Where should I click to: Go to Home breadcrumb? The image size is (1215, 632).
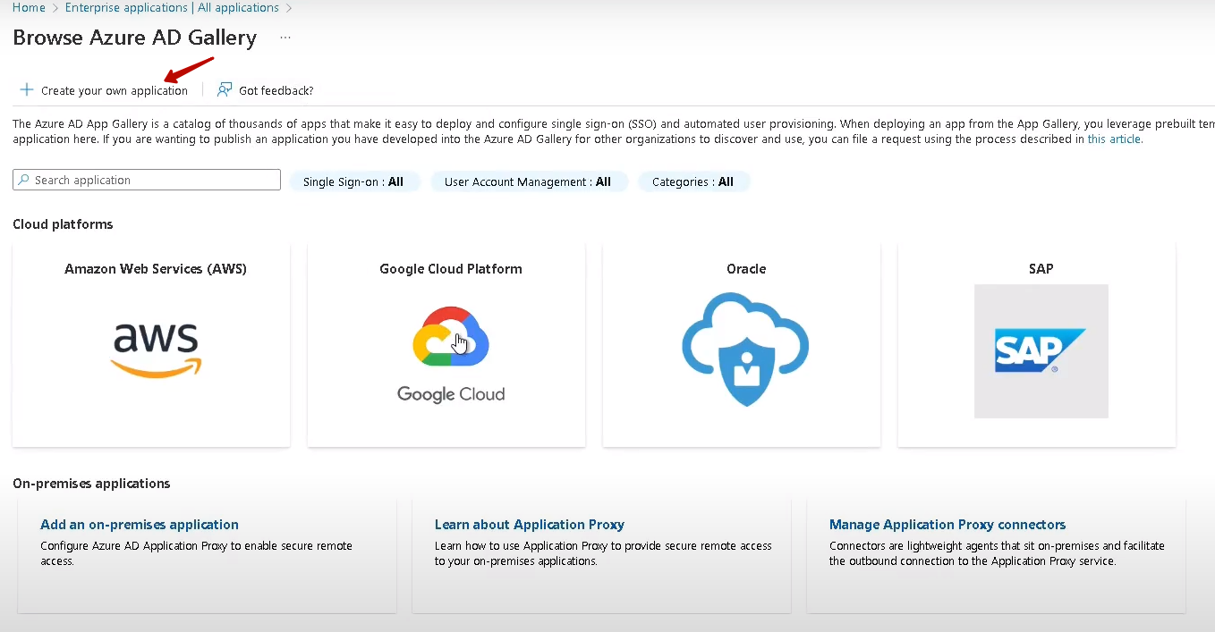[29, 8]
